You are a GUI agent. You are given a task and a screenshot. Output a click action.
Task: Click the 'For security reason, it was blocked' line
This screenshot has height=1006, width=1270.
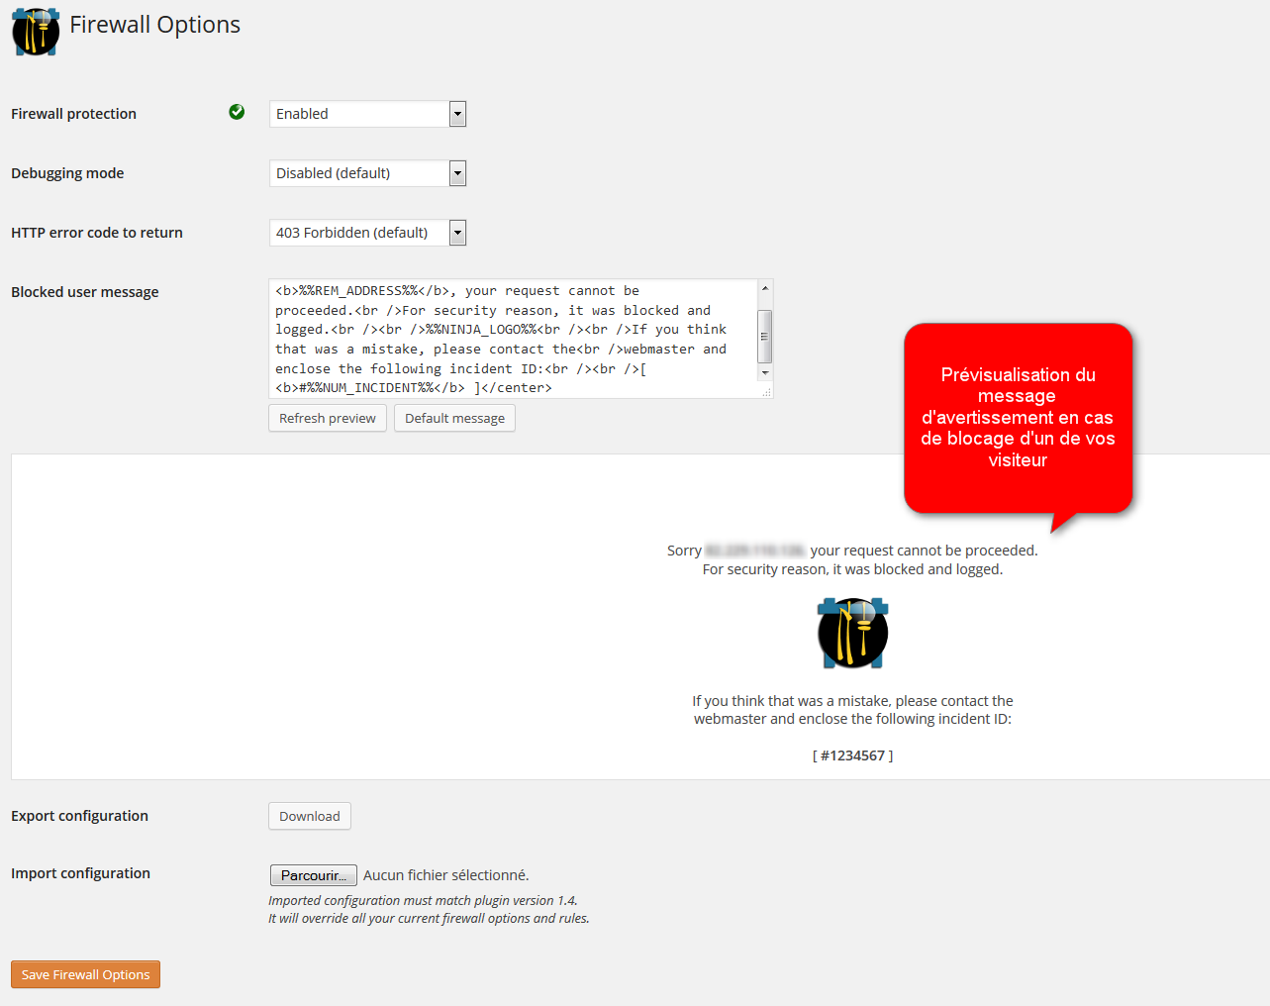tap(852, 569)
